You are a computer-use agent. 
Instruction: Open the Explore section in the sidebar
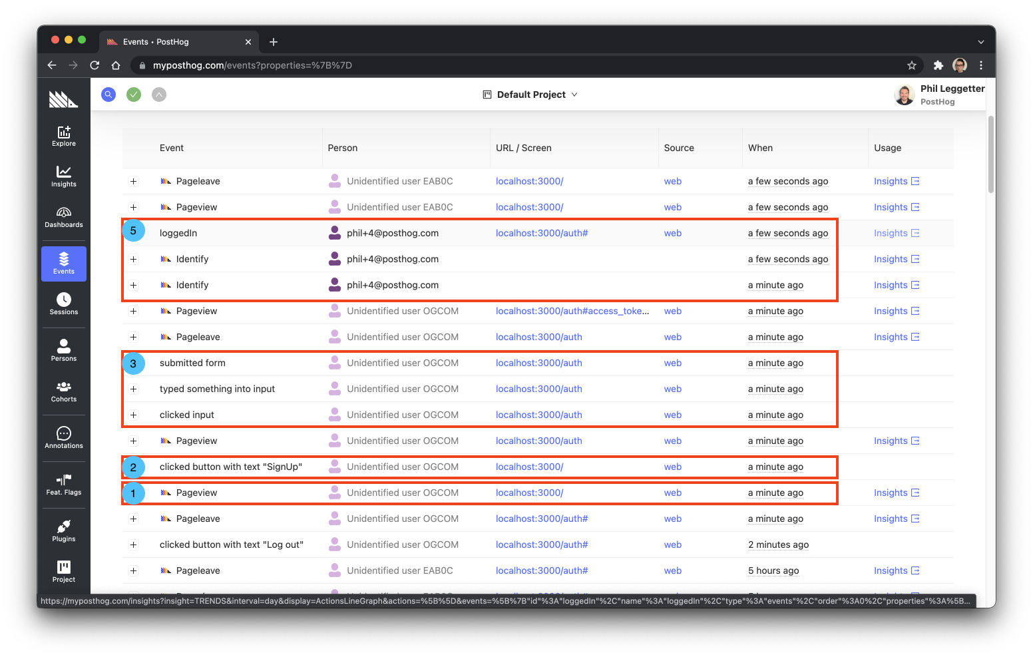click(63, 136)
